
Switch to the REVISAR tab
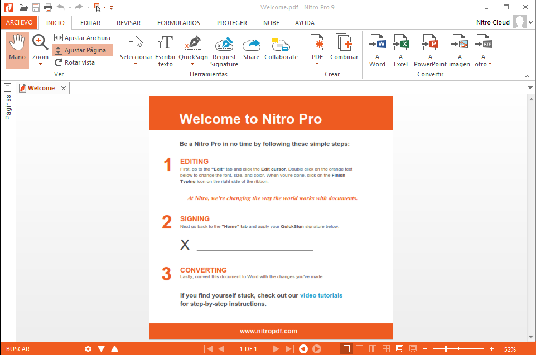tap(128, 23)
